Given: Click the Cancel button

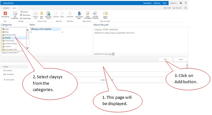Looking at the screenshot, I should pyautogui.click(x=181, y=59).
